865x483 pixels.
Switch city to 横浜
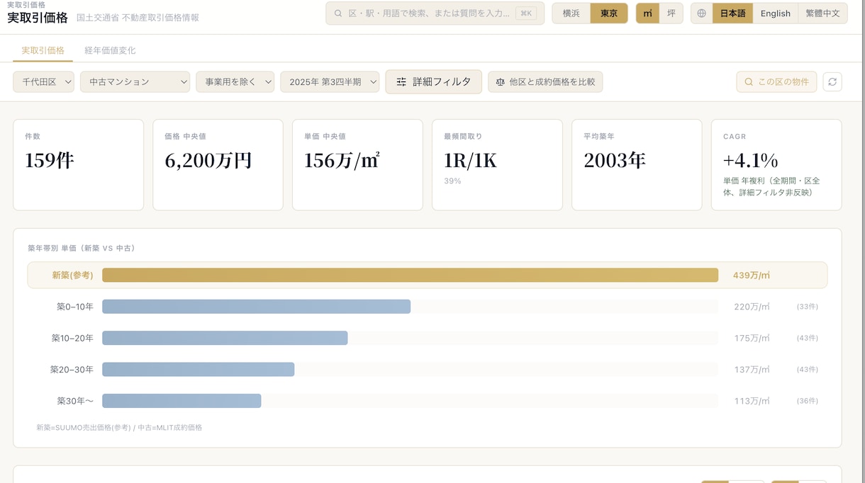point(571,13)
